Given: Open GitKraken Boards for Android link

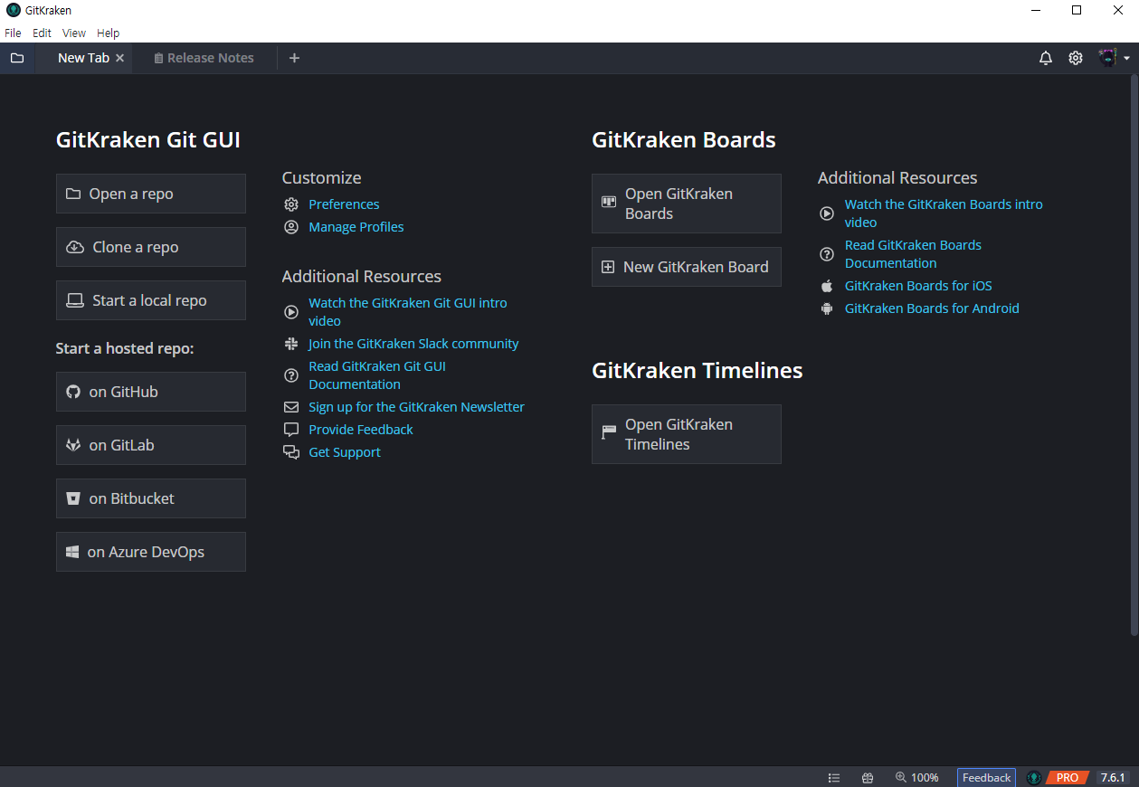Looking at the screenshot, I should [932, 308].
